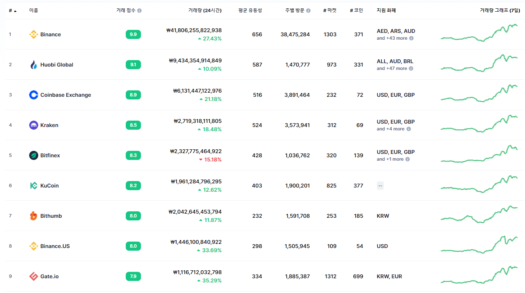The height and width of the screenshot is (293, 525).
Task: Click KuCoin's 8.2 score badge
Action: [x=133, y=186]
